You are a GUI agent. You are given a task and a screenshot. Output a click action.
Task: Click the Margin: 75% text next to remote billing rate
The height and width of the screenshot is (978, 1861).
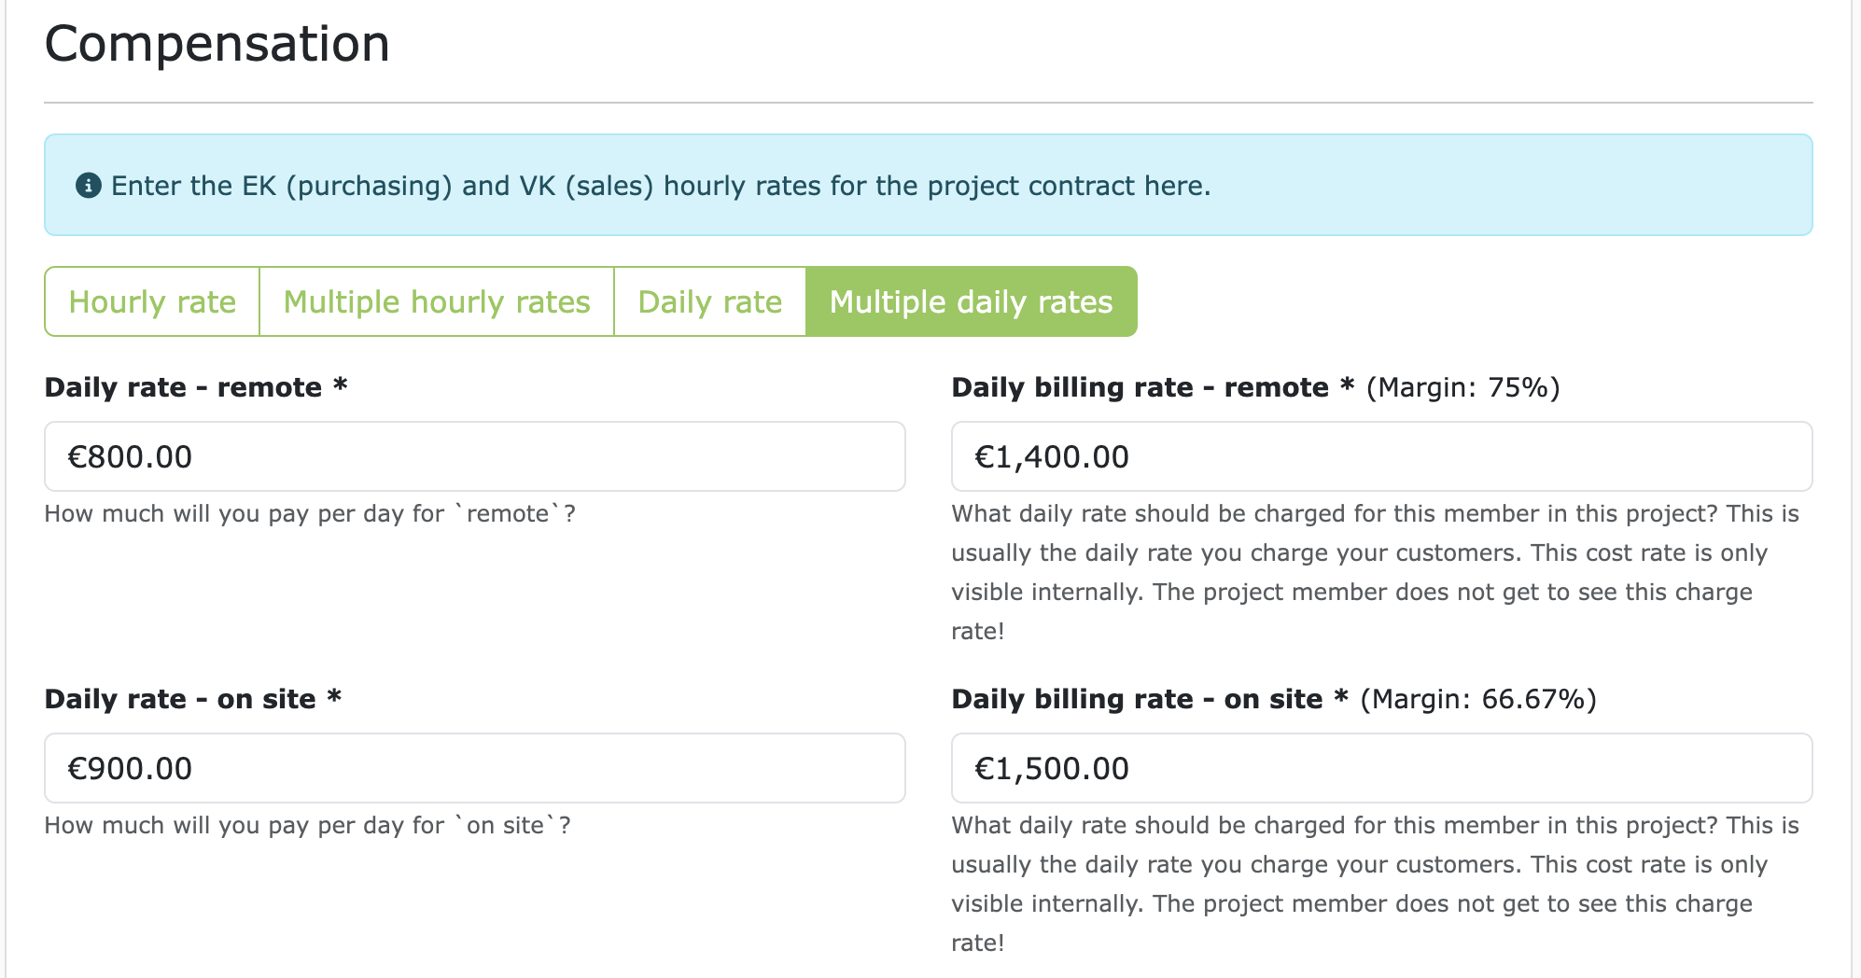1462,387
